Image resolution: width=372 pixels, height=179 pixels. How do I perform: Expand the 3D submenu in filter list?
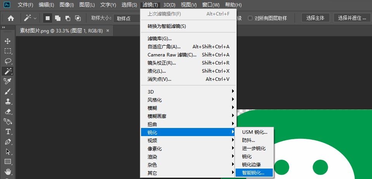188,92
